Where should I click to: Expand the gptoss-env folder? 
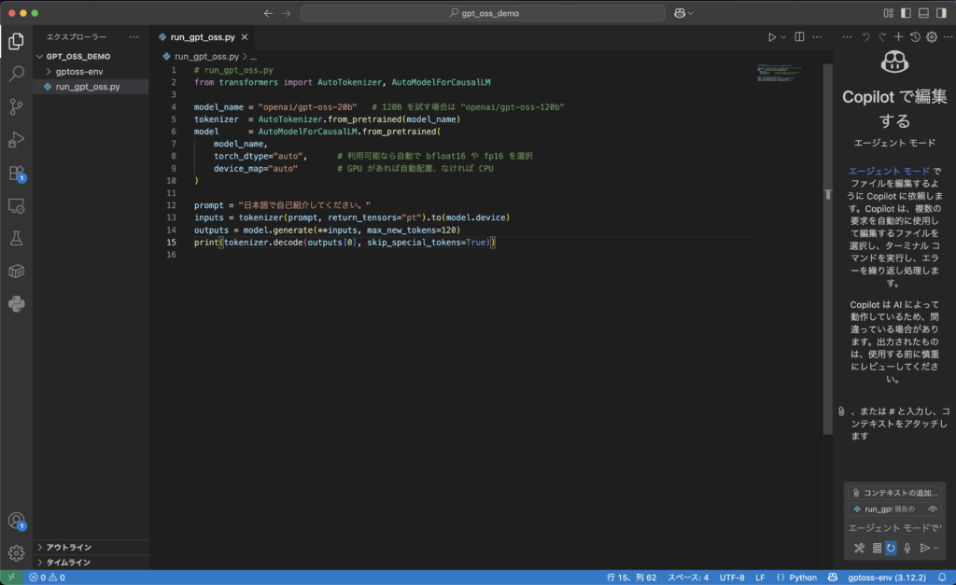click(x=78, y=71)
